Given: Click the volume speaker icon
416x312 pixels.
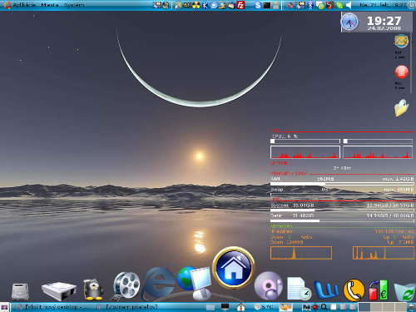Looking at the screenshot, I should (349, 5).
